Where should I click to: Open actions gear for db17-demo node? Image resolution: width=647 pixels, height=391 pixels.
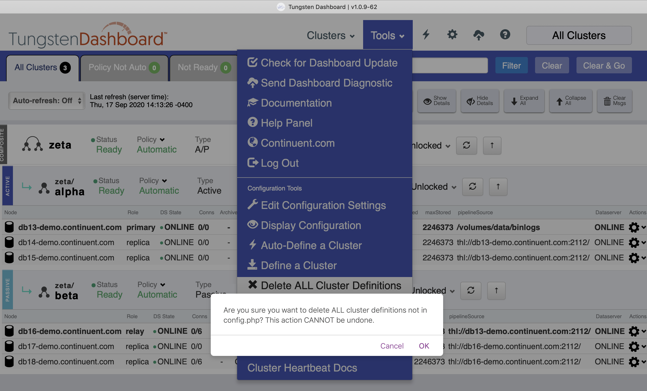637,346
